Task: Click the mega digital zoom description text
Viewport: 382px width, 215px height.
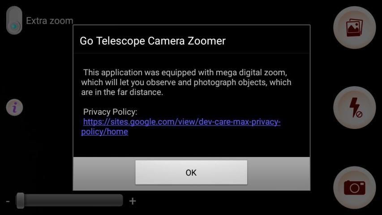Action: coord(186,82)
